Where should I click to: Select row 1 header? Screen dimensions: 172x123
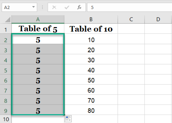tap(6, 29)
